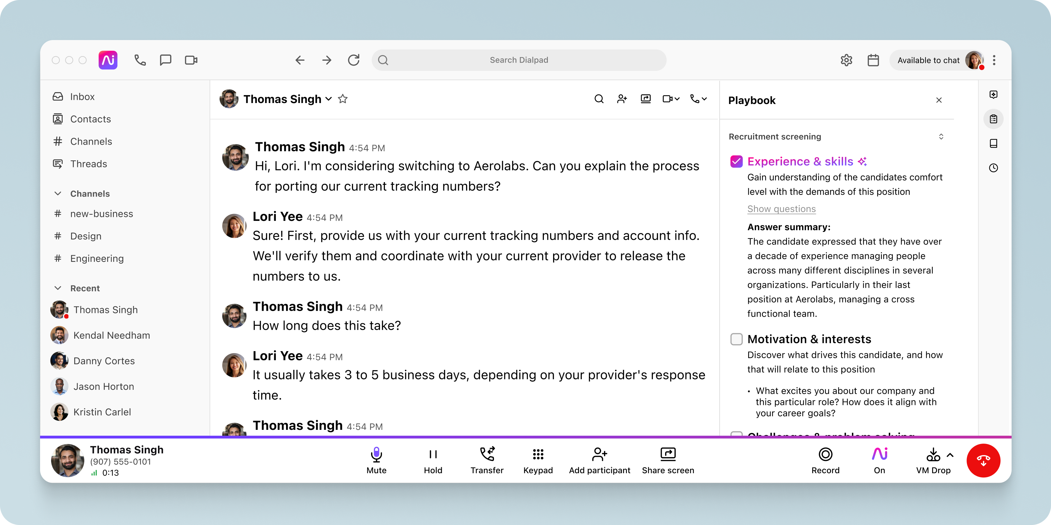Viewport: 1051px width, 525px height.
Task: Collapse the Recent contacts section
Action: click(57, 288)
